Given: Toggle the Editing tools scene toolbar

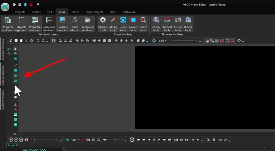Looking at the screenshot, I should [113, 24].
